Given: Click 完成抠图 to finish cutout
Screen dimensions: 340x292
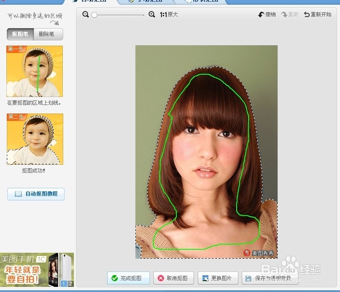Looking at the screenshot, I should 129,278.
